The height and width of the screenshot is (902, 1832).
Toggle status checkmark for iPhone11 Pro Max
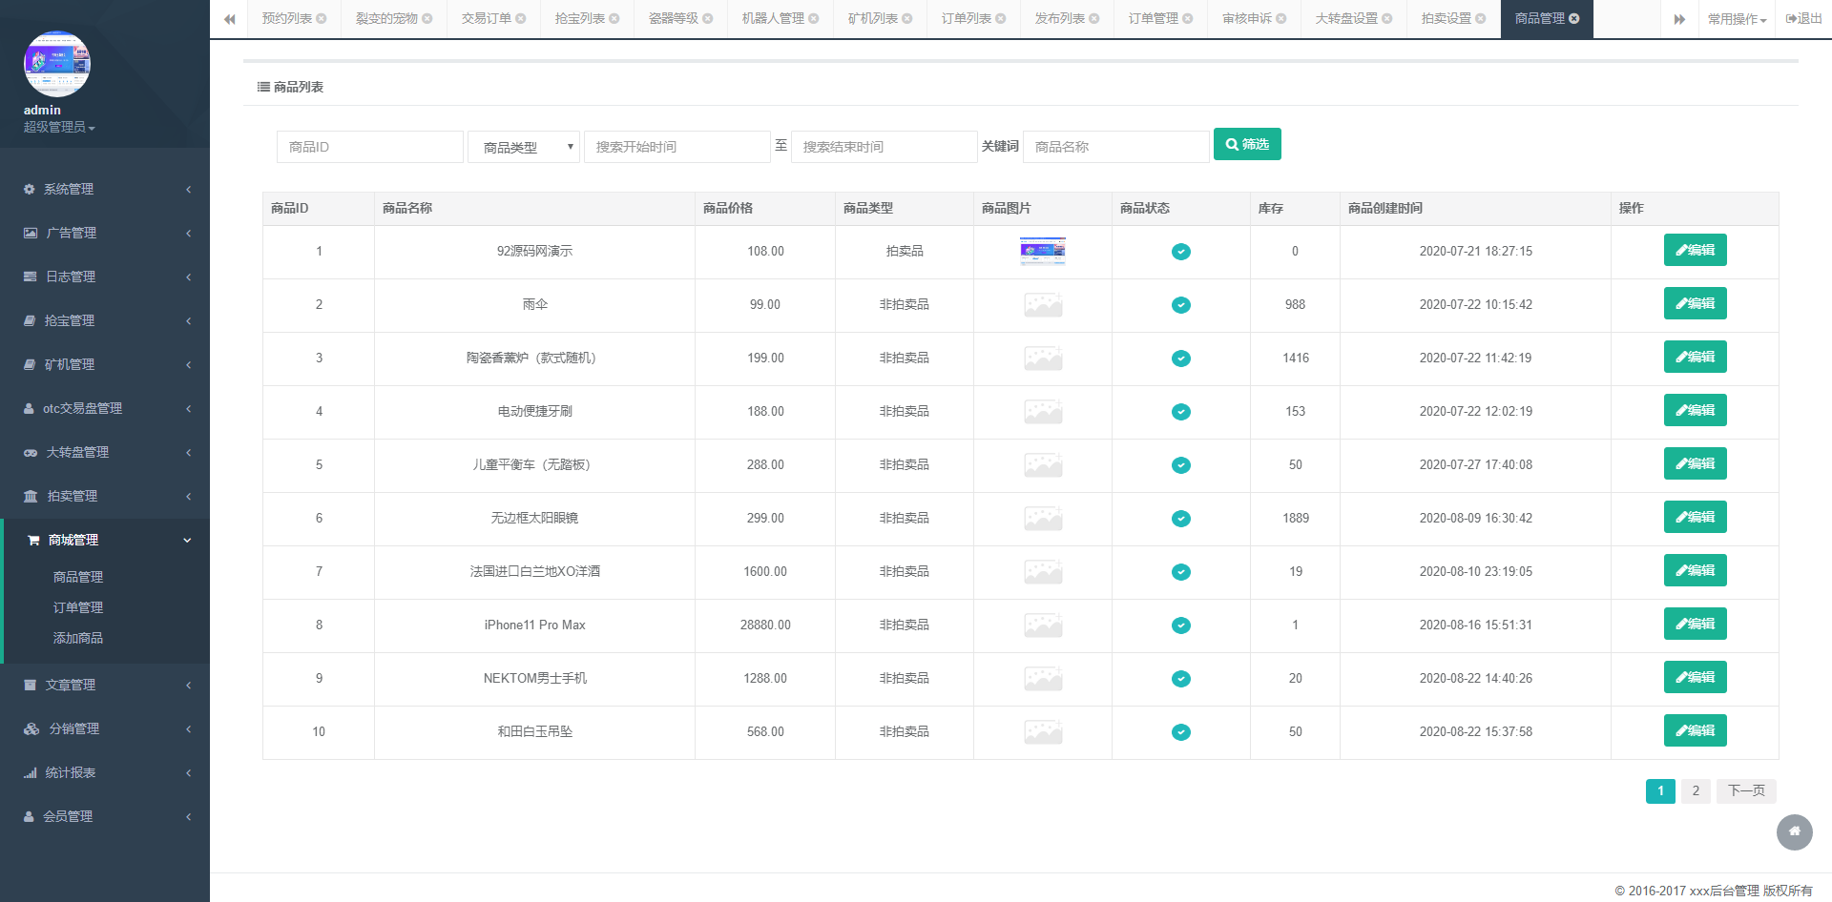pyautogui.click(x=1180, y=625)
